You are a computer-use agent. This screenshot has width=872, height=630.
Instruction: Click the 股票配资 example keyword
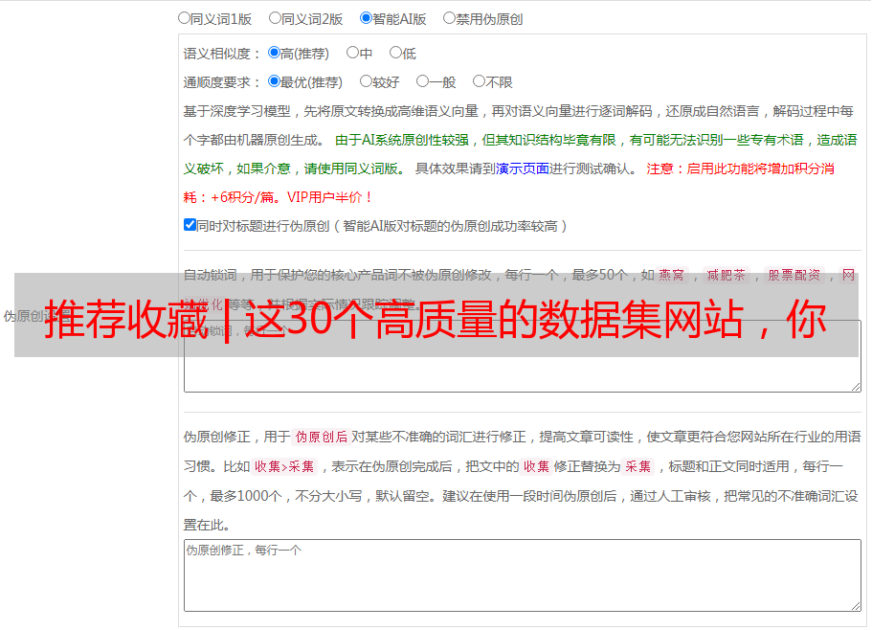pos(794,275)
